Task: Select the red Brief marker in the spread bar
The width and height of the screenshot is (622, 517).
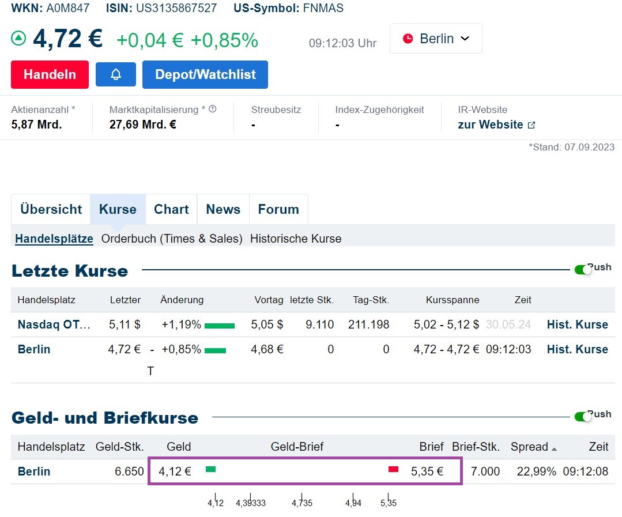Action: (x=393, y=469)
